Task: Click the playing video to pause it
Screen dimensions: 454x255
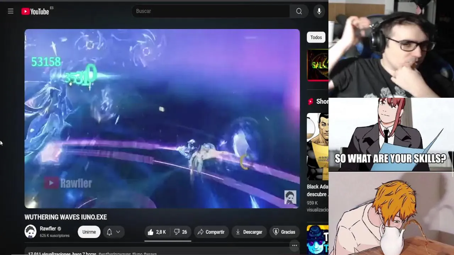Action: click(x=162, y=119)
